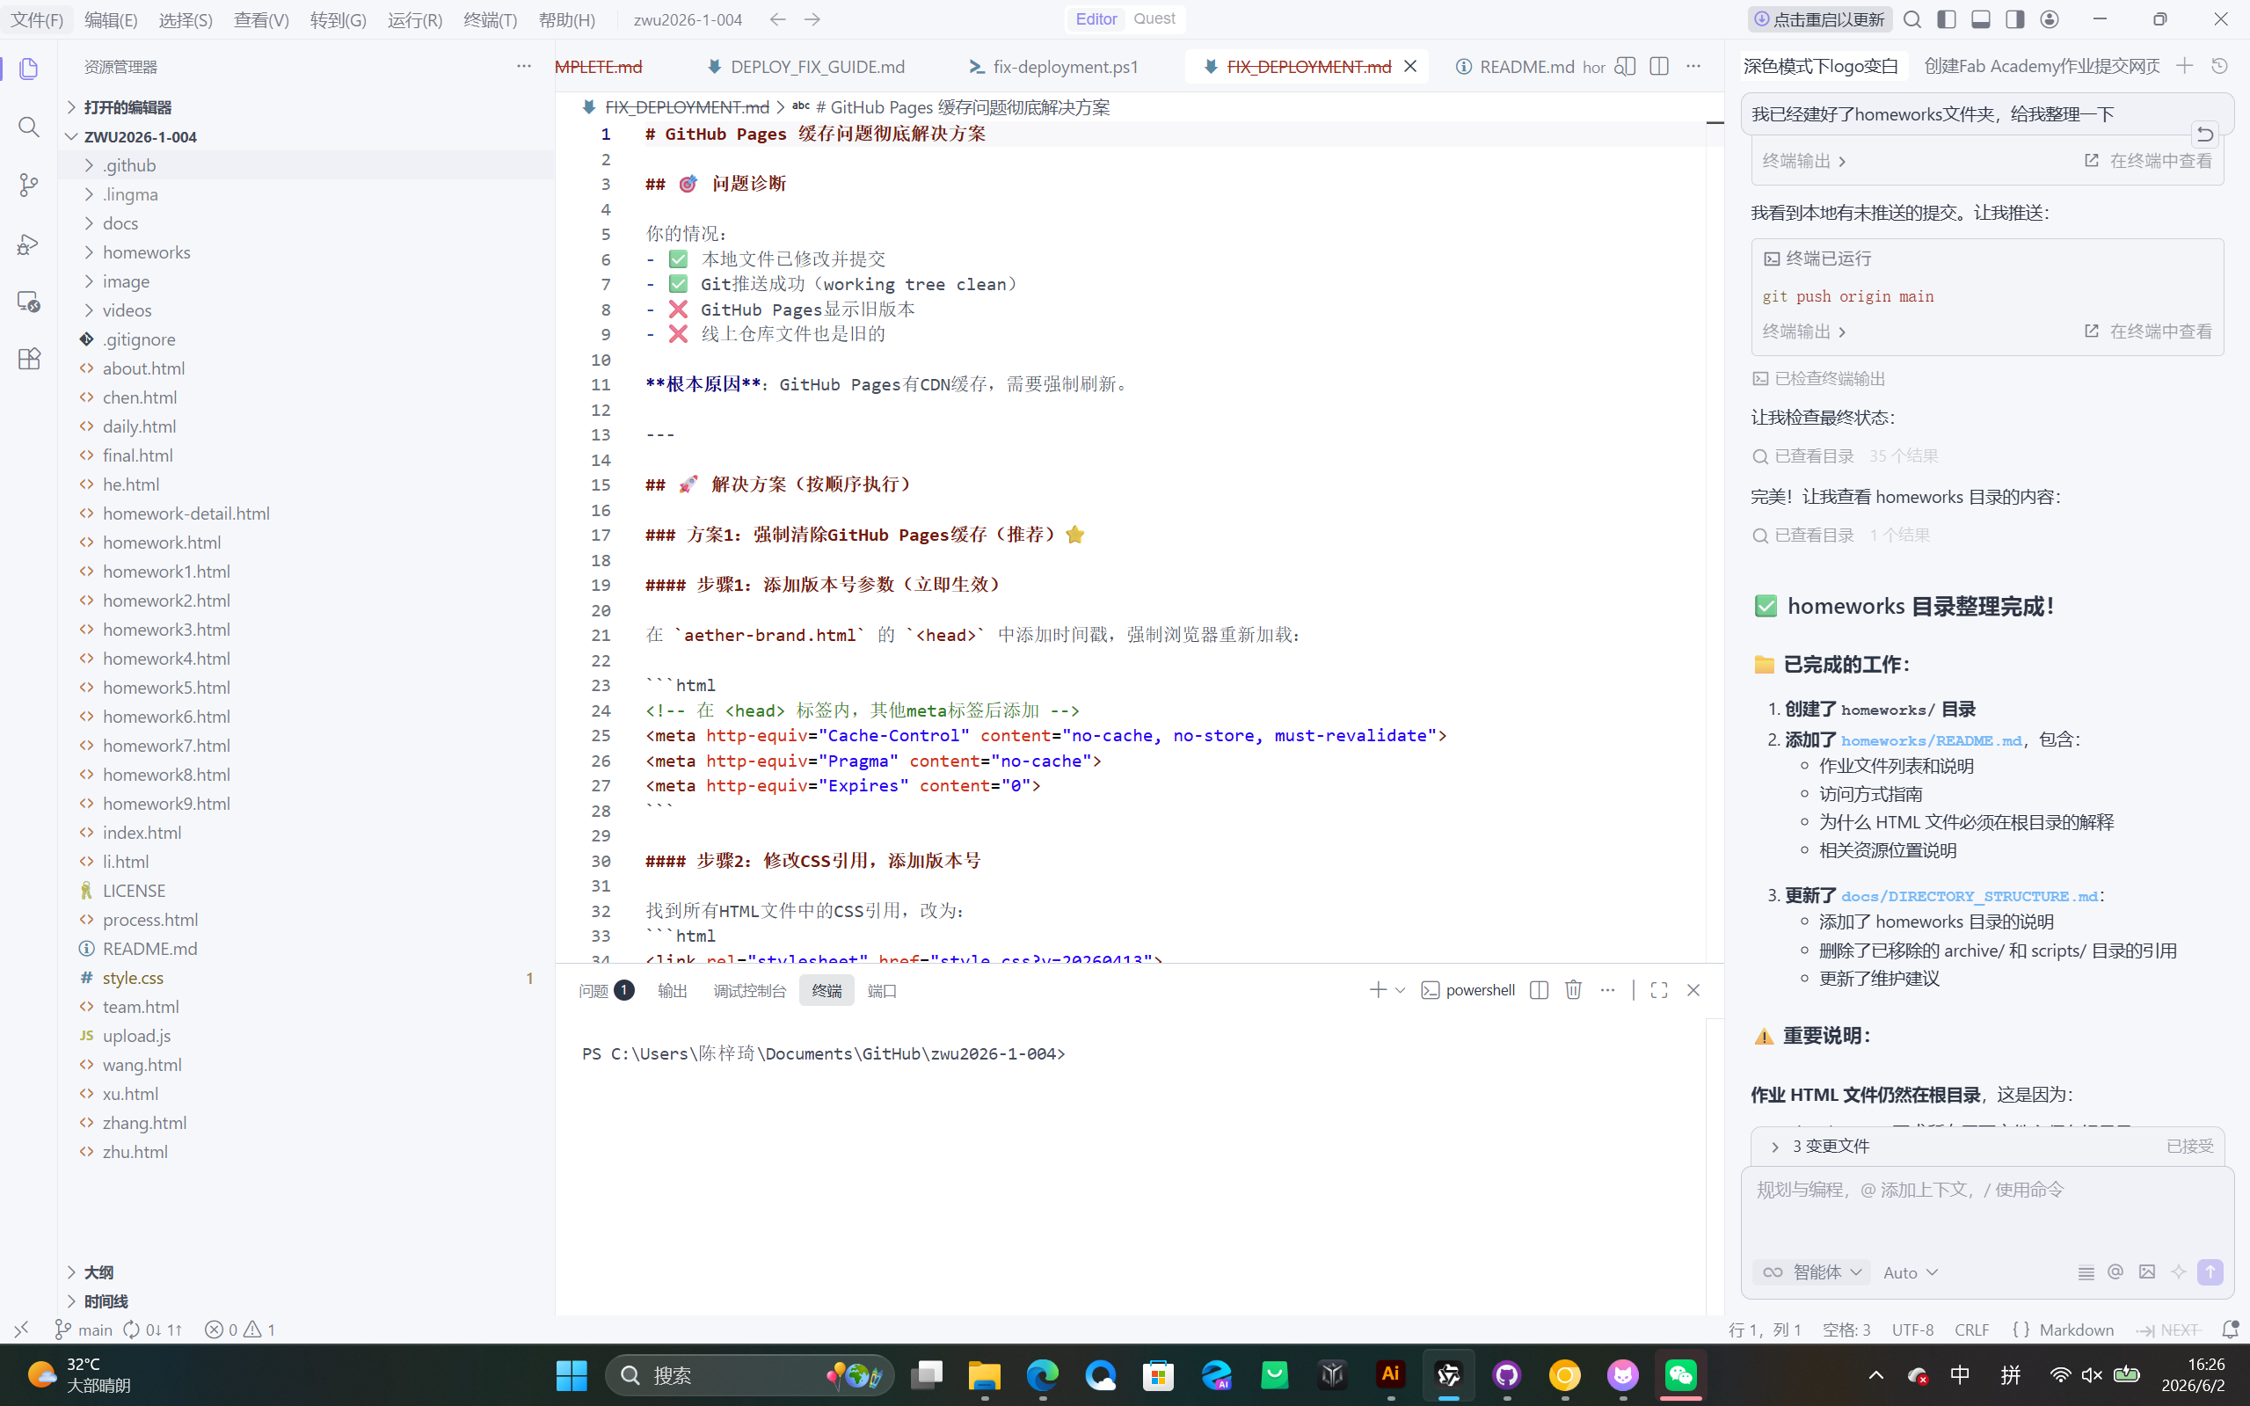
Task: Switch to Editor mode
Action: 1096,18
